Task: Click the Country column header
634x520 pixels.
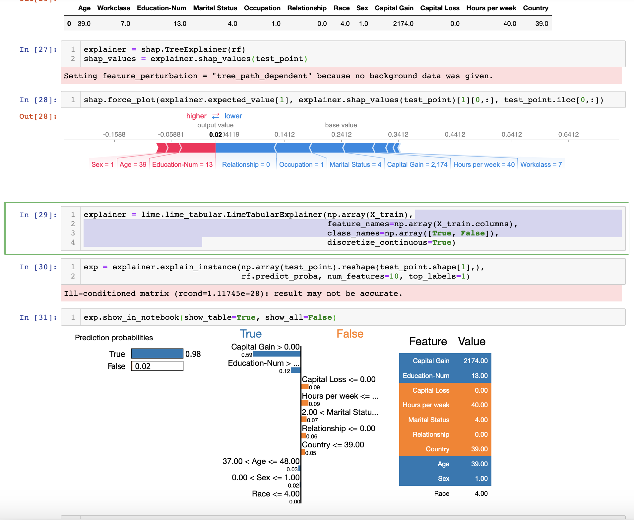Action: coord(536,8)
